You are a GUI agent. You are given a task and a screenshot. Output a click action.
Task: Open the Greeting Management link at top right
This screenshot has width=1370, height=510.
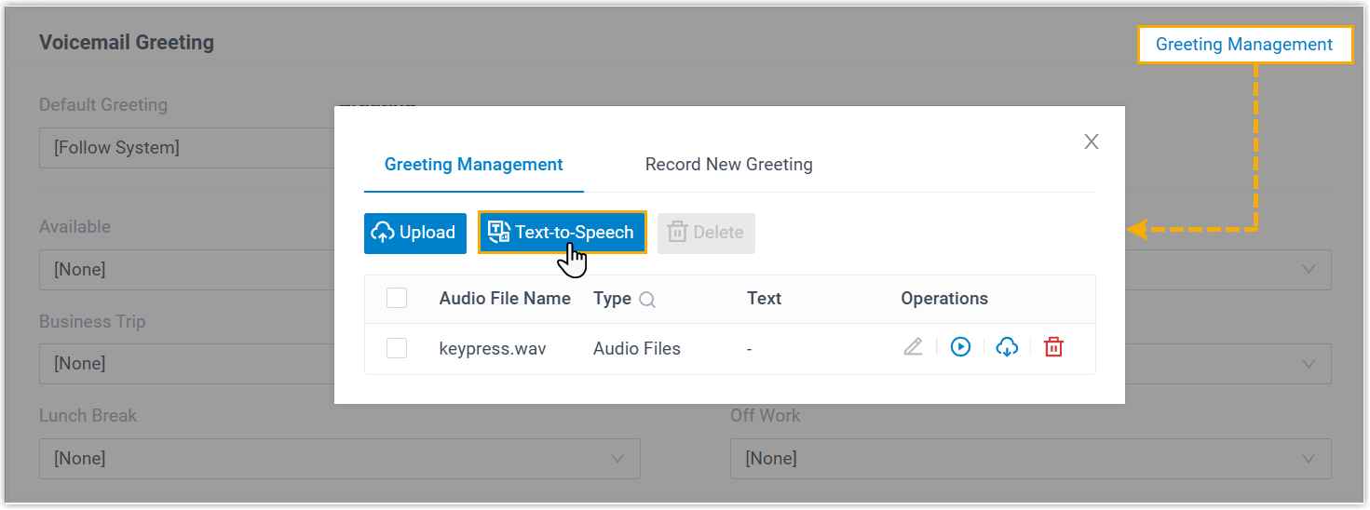click(x=1243, y=45)
